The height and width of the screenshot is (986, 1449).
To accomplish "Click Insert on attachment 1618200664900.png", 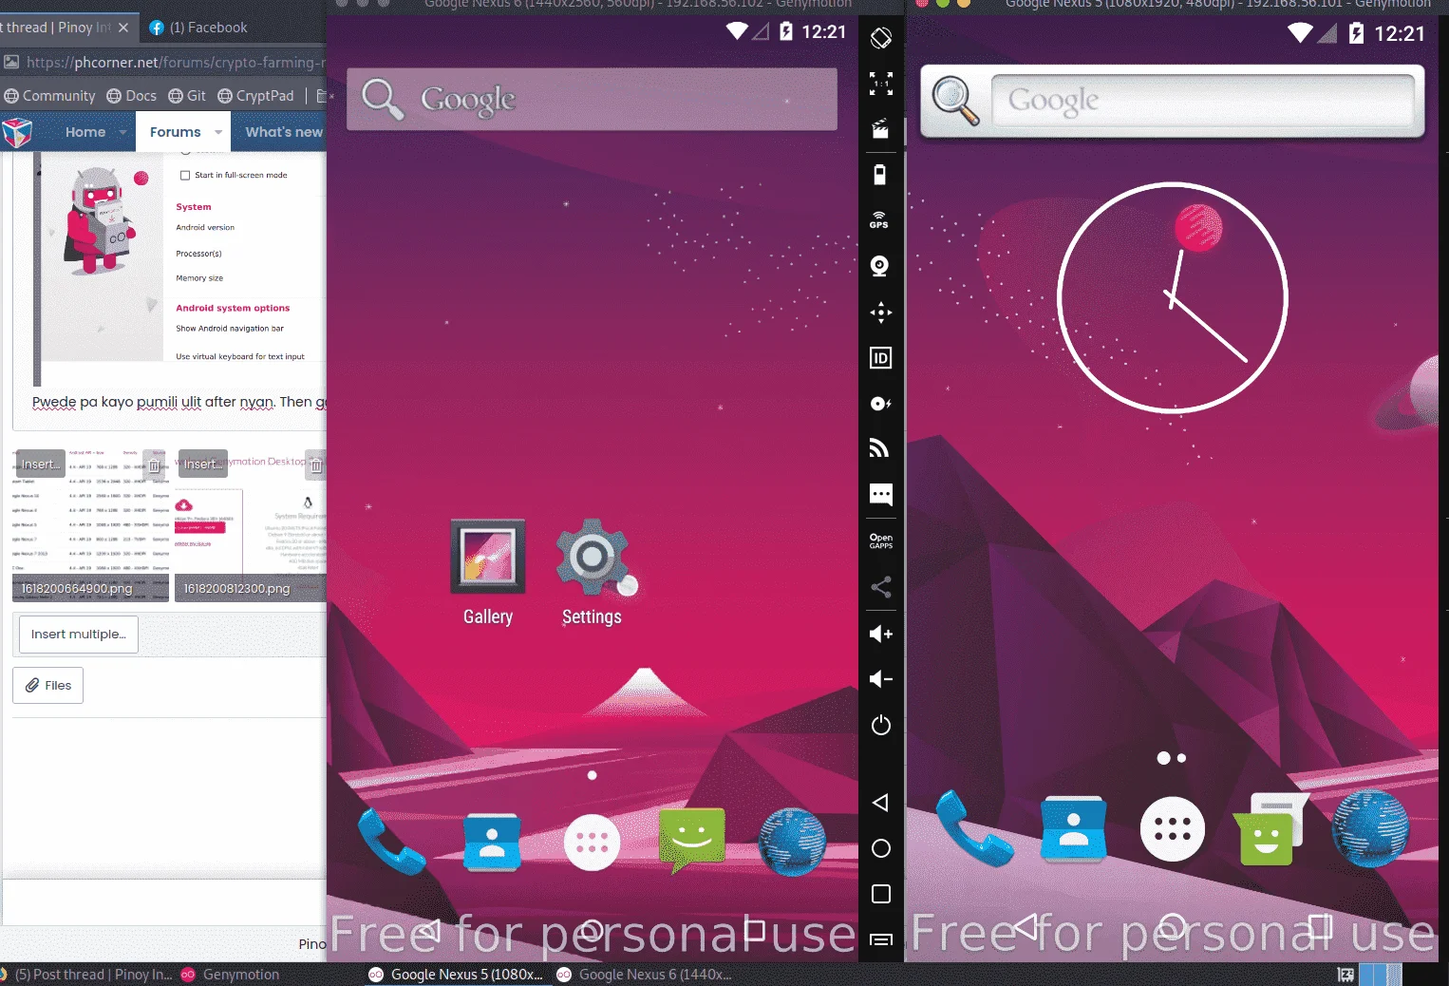I will point(40,464).
